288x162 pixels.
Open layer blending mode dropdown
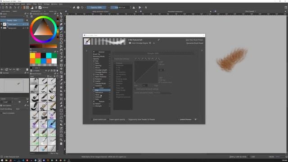[x=12, y=17]
